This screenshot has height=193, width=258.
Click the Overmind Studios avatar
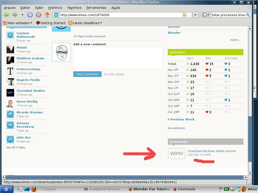10,93
